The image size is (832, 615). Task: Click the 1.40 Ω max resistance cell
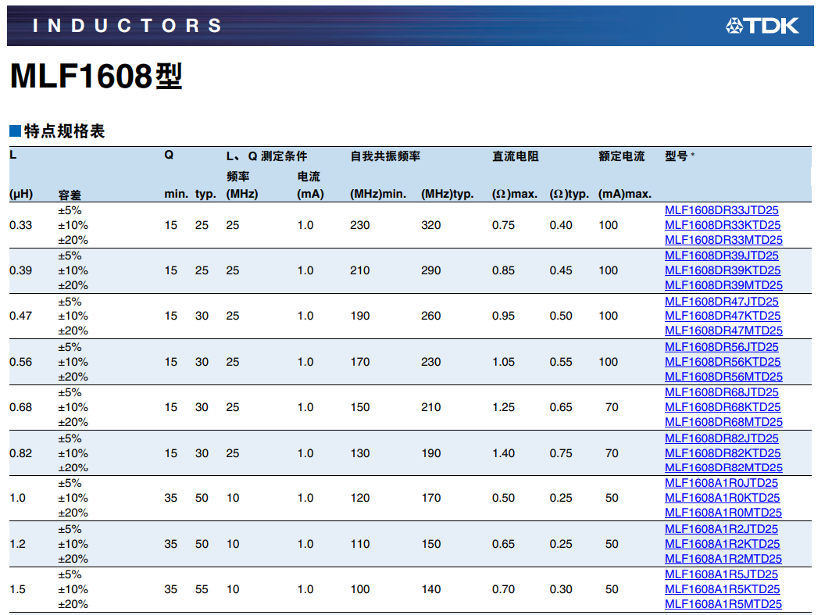(504, 453)
